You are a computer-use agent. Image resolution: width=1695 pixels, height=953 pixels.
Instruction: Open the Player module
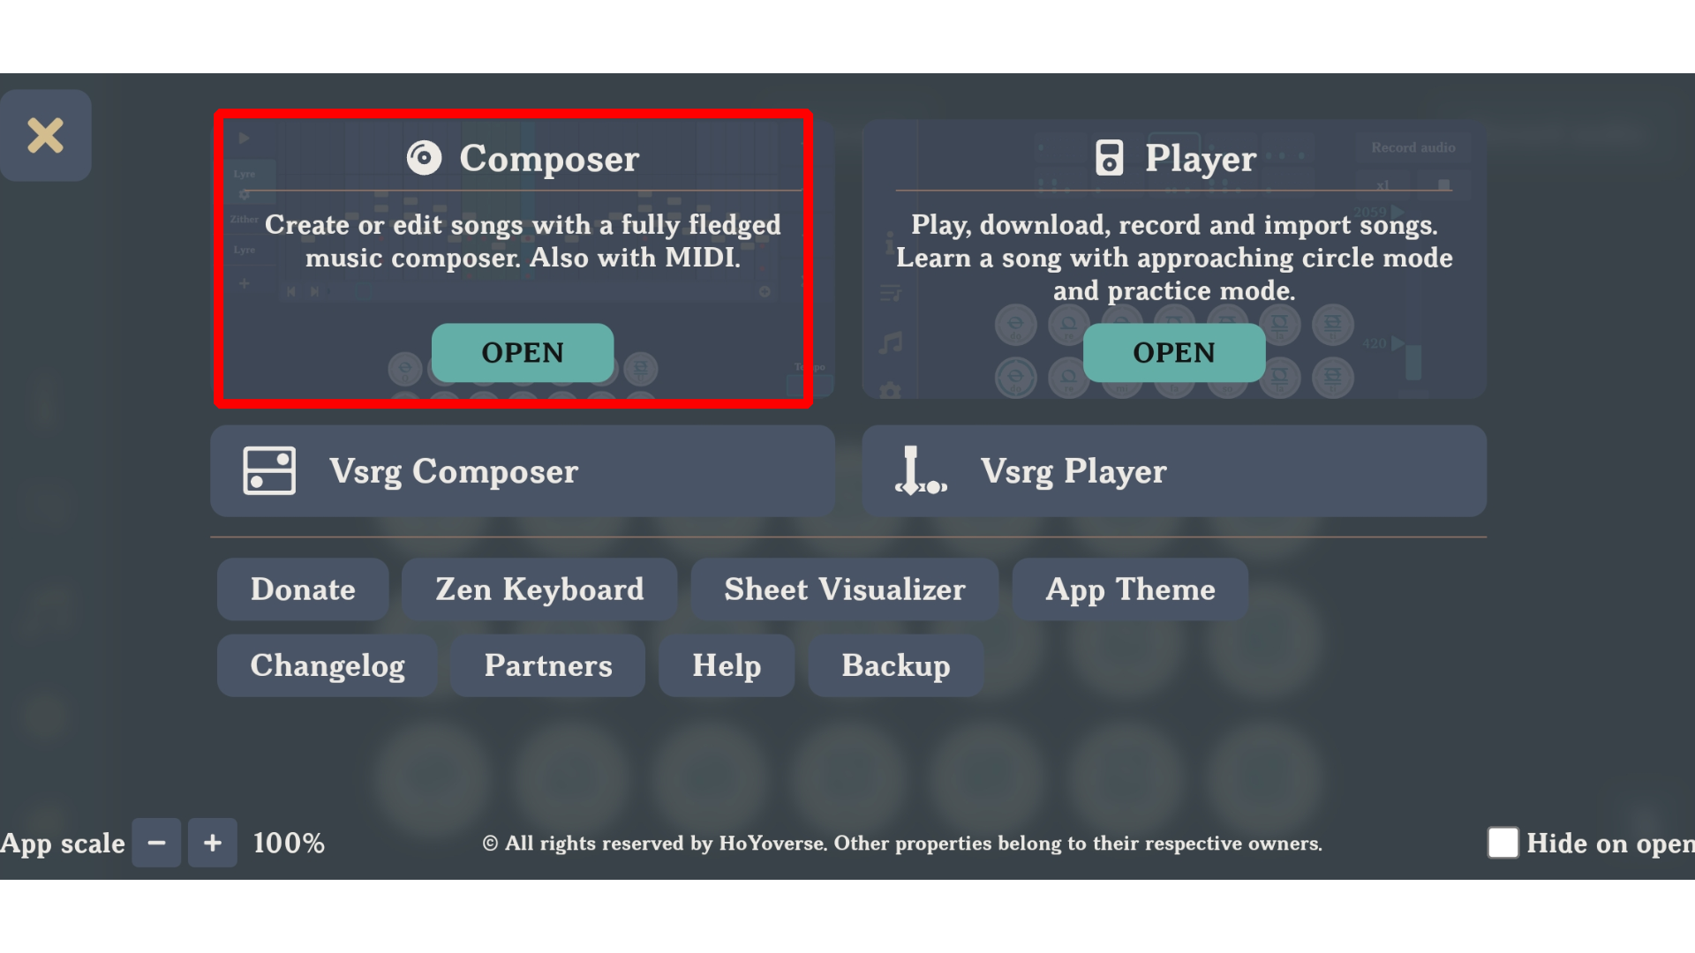1173,351
